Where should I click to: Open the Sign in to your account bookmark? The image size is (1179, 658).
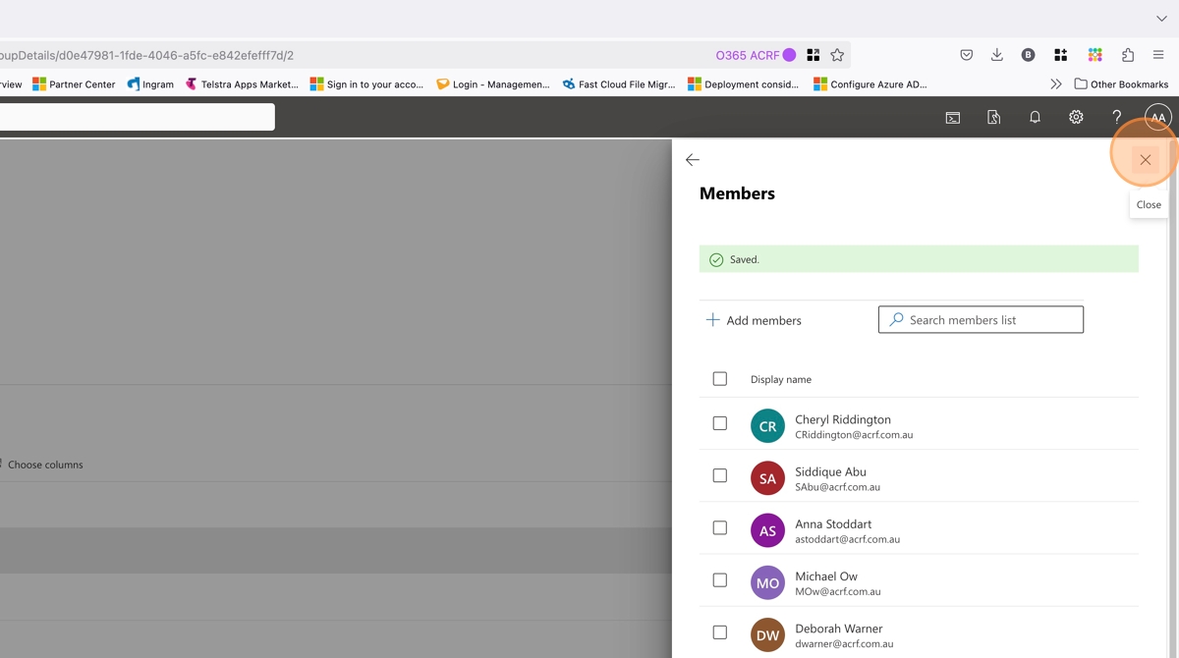pos(366,84)
